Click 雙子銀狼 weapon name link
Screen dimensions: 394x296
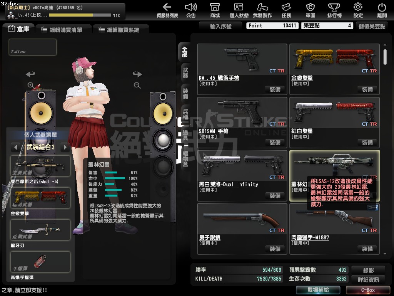click(x=210, y=237)
